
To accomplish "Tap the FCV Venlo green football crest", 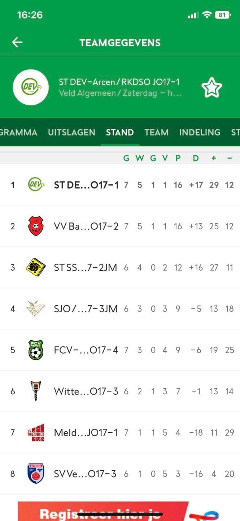I will [36, 350].
